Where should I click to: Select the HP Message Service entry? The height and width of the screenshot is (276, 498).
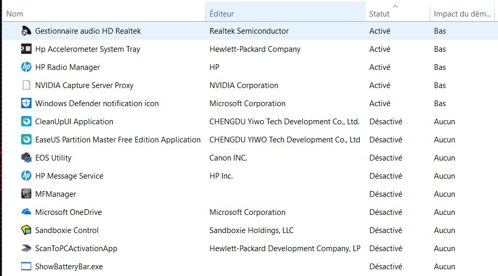click(69, 176)
